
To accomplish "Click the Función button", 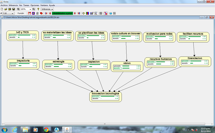I will click(21, 13).
